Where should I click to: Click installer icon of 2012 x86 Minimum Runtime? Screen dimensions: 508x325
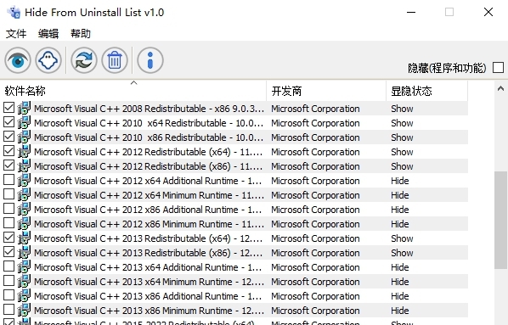point(24,224)
